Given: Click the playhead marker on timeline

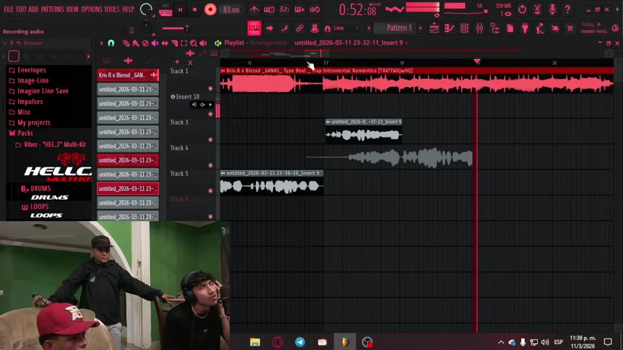Looking at the screenshot, I should pos(477,62).
